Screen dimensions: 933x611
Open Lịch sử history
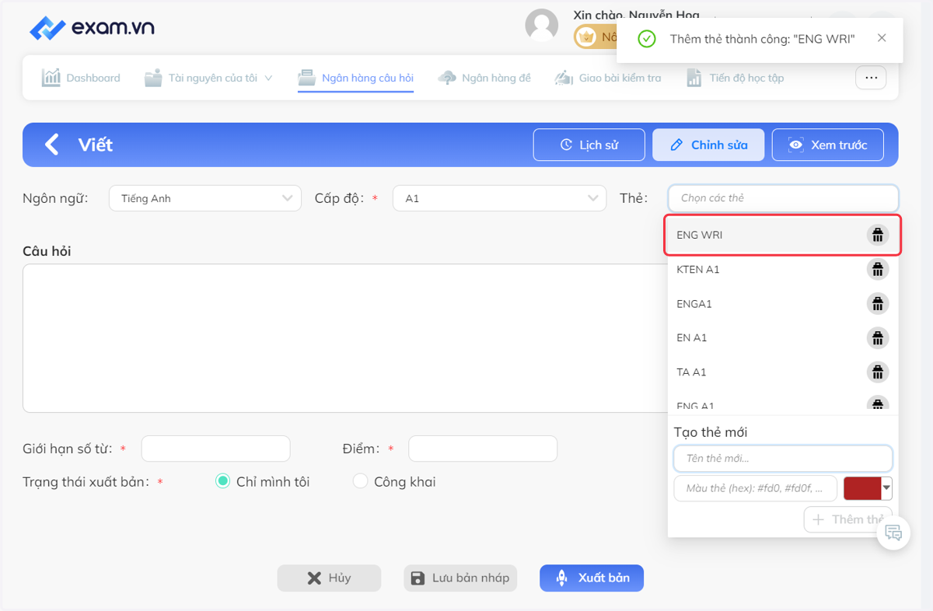coord(589,145)
